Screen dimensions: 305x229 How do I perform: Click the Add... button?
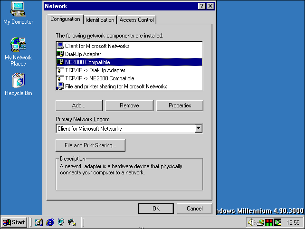[79, 105]
